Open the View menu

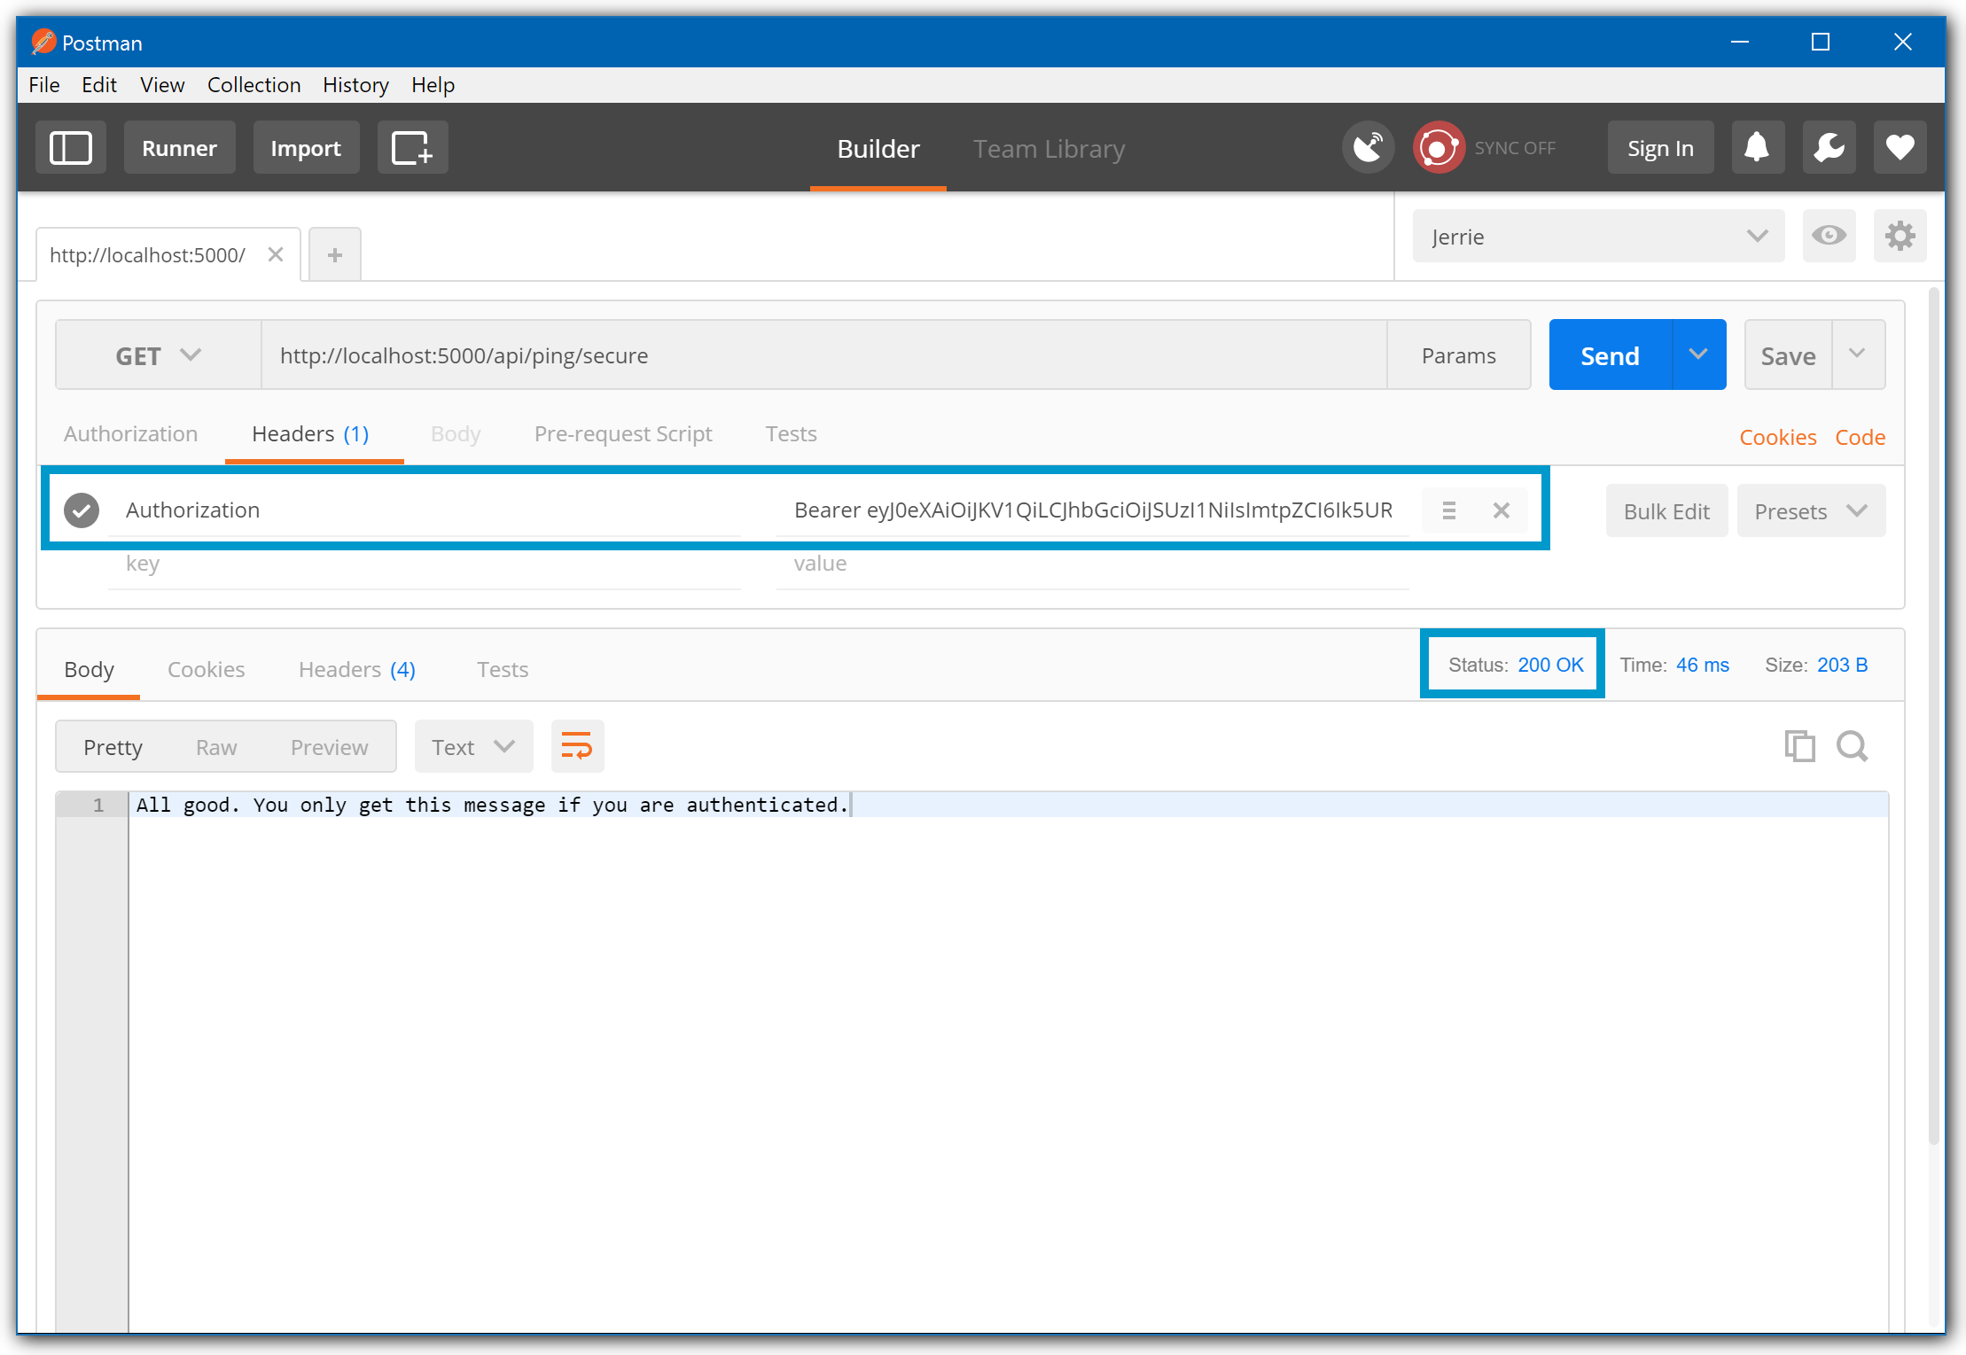tap(162, 85)
